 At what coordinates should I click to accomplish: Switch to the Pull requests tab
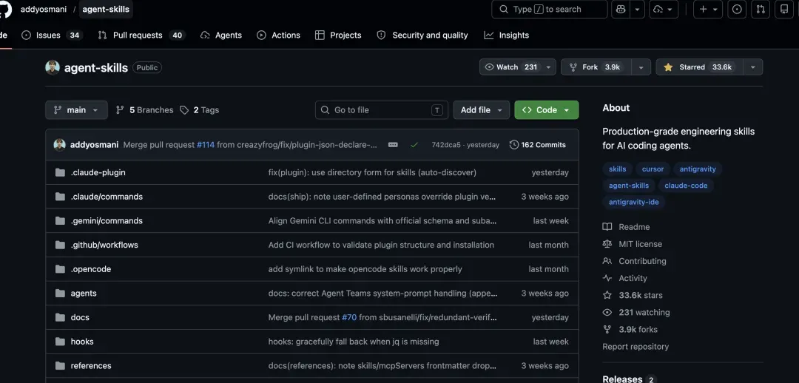pyautogui.click(x=141, y=35)
